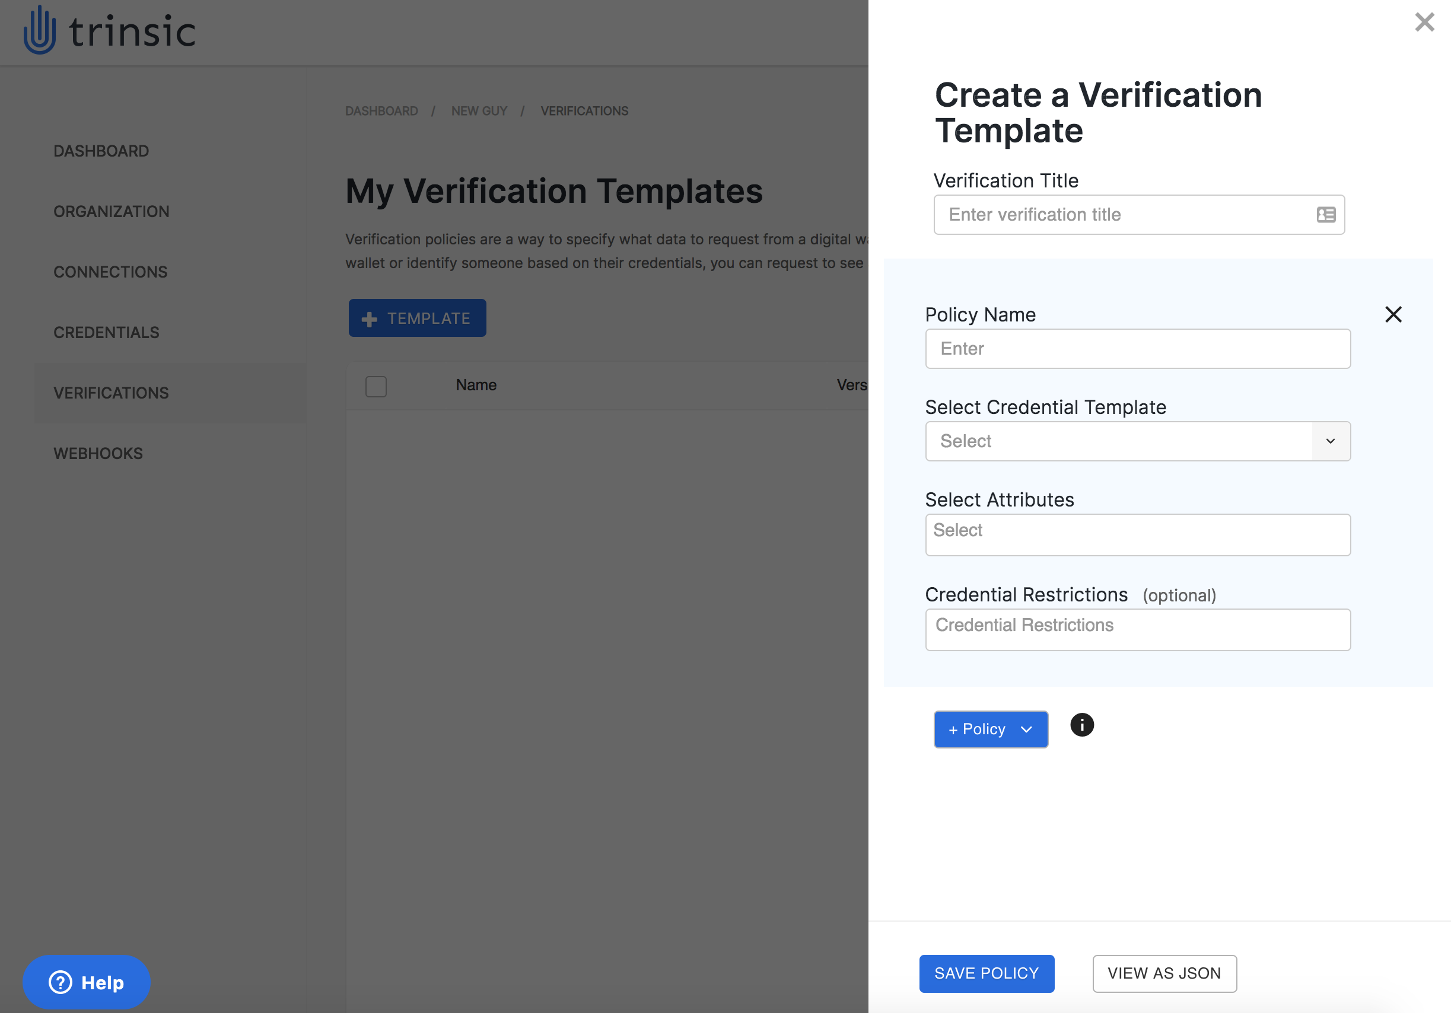
Task: Click the info icon next to Policy
Action: point(1081,725)
